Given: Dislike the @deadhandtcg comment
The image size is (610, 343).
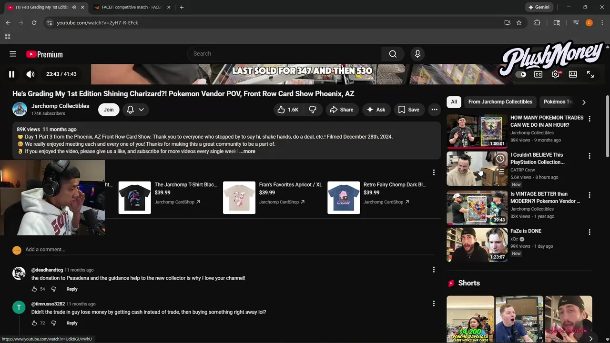Looking at the screenshot, I should 53,289.
